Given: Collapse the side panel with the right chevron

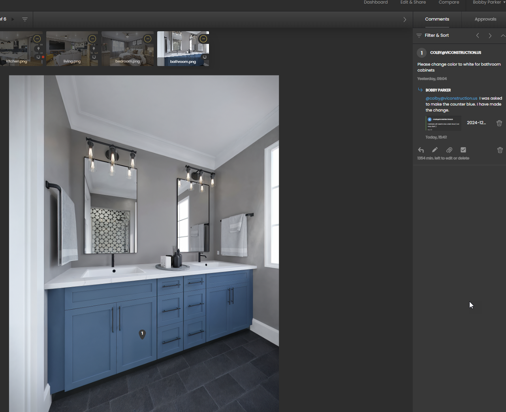Looking at the screenshot, I should click(x=404, y=19).
